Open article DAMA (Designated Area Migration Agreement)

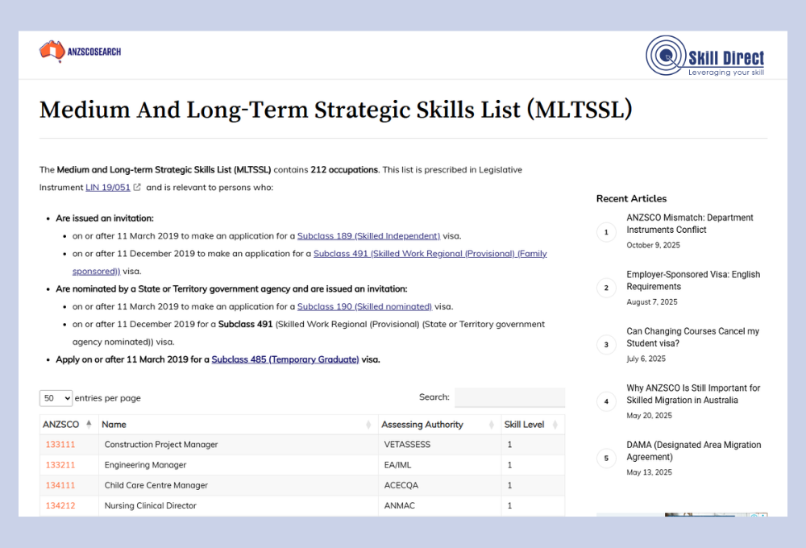pyautogui.click(x=693, y=450)
